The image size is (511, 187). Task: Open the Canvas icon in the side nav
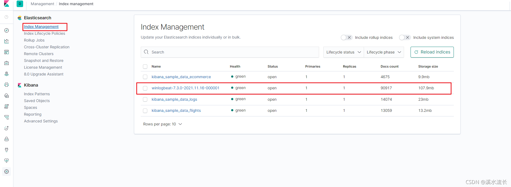pyautogui.click(x=7, y=63)
